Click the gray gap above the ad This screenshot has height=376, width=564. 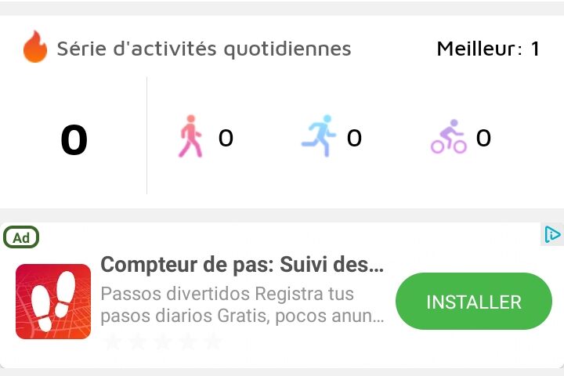coord(282,215)
